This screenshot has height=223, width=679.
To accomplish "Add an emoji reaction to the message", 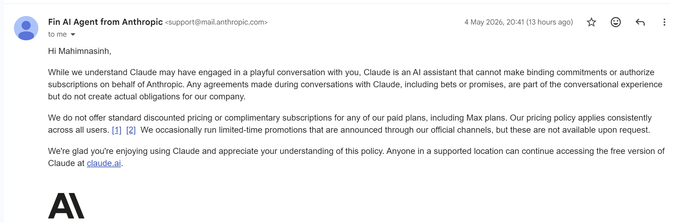I will point(615,22).
